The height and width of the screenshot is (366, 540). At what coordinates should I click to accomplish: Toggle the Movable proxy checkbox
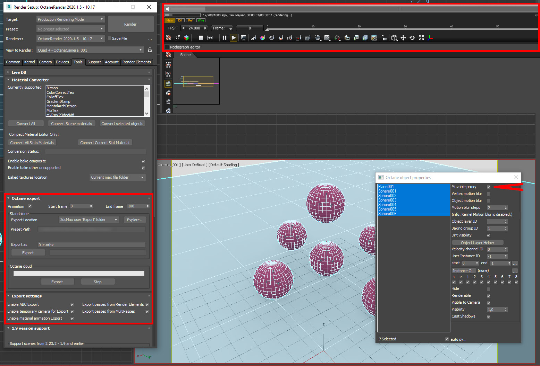[x=489, y=187]
